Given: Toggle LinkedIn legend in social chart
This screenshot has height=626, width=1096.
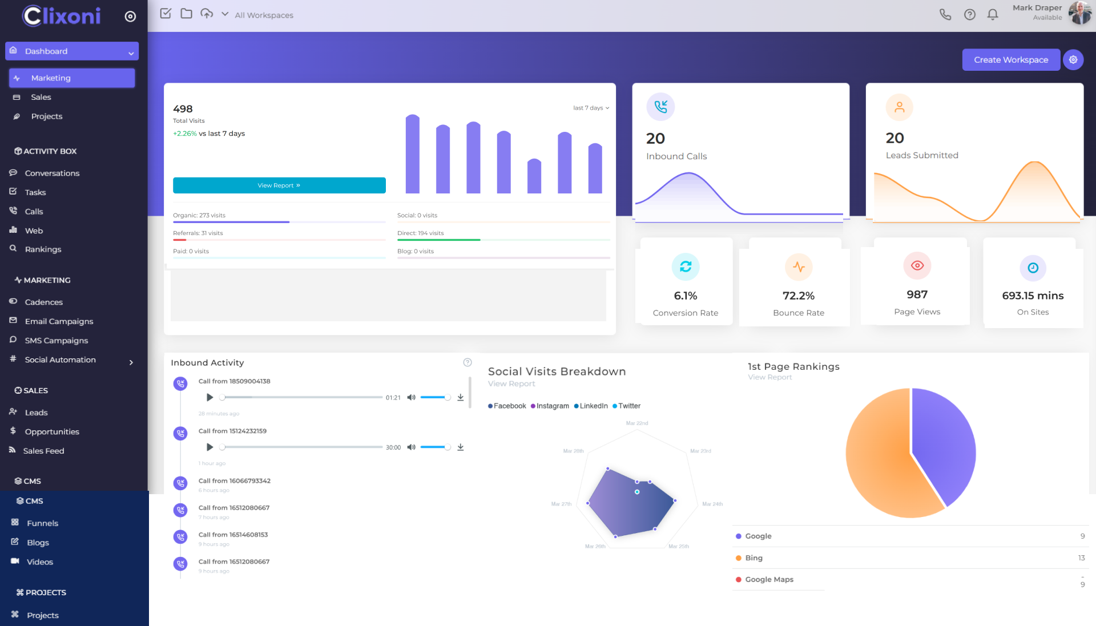Looking at the screenshot, I should 591,406.
